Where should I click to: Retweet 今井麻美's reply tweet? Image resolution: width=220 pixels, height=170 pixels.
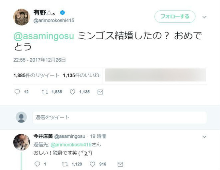coord(64,164)
